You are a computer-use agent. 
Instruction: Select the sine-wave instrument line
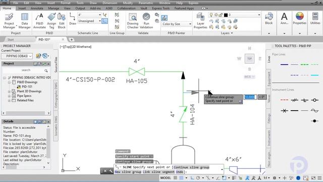click(315, 111)
